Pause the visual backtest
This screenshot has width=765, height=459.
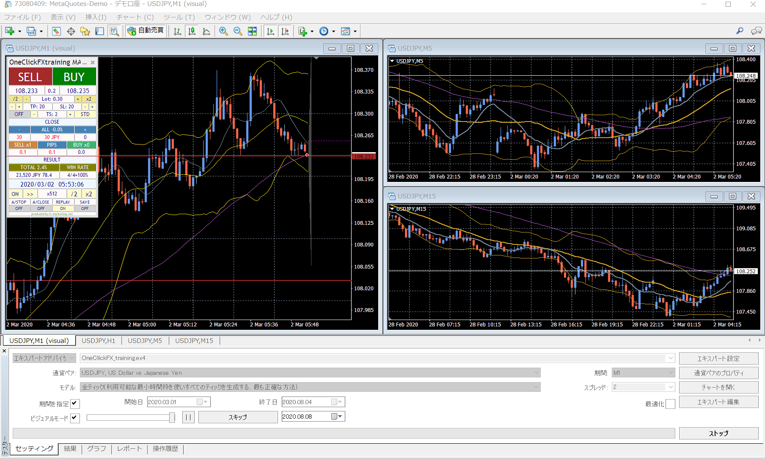coord(188,417)
